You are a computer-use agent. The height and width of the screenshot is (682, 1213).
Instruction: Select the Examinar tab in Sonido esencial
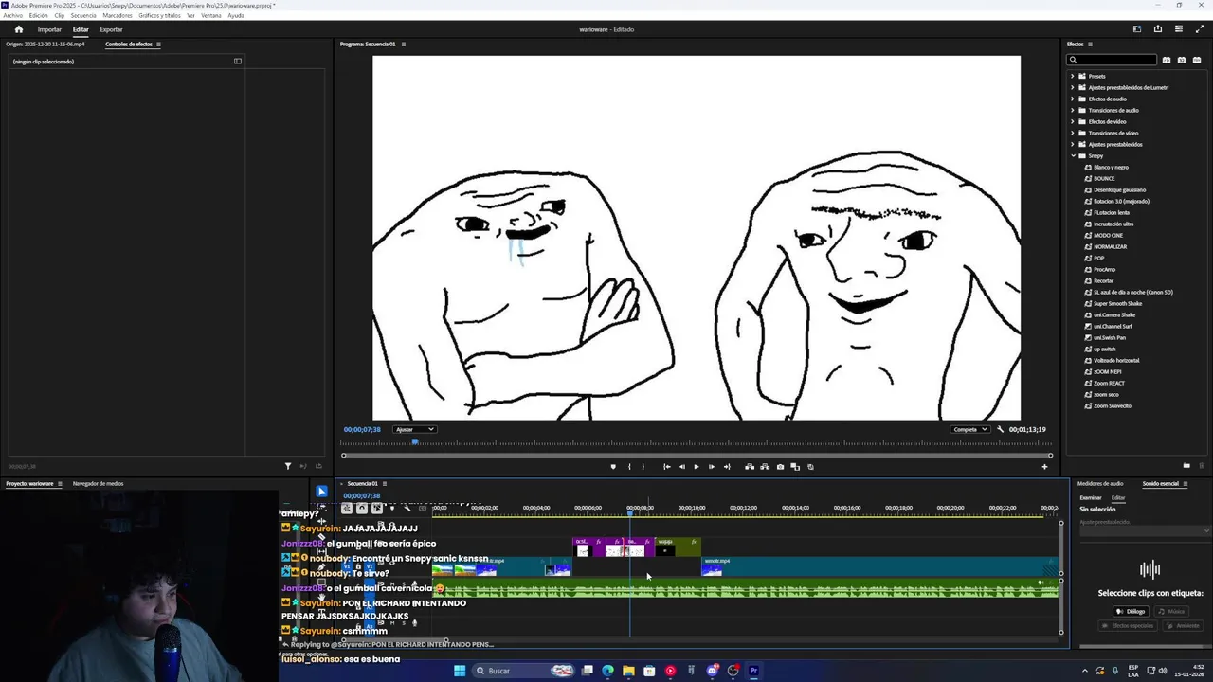pos(1091,497)
